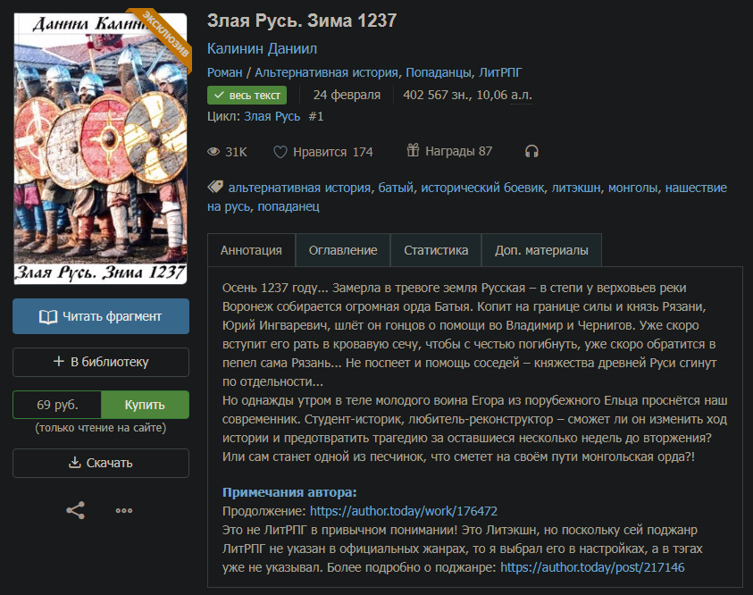
Task: Switch to the Table of Contents tab
Action: (343, 250)
